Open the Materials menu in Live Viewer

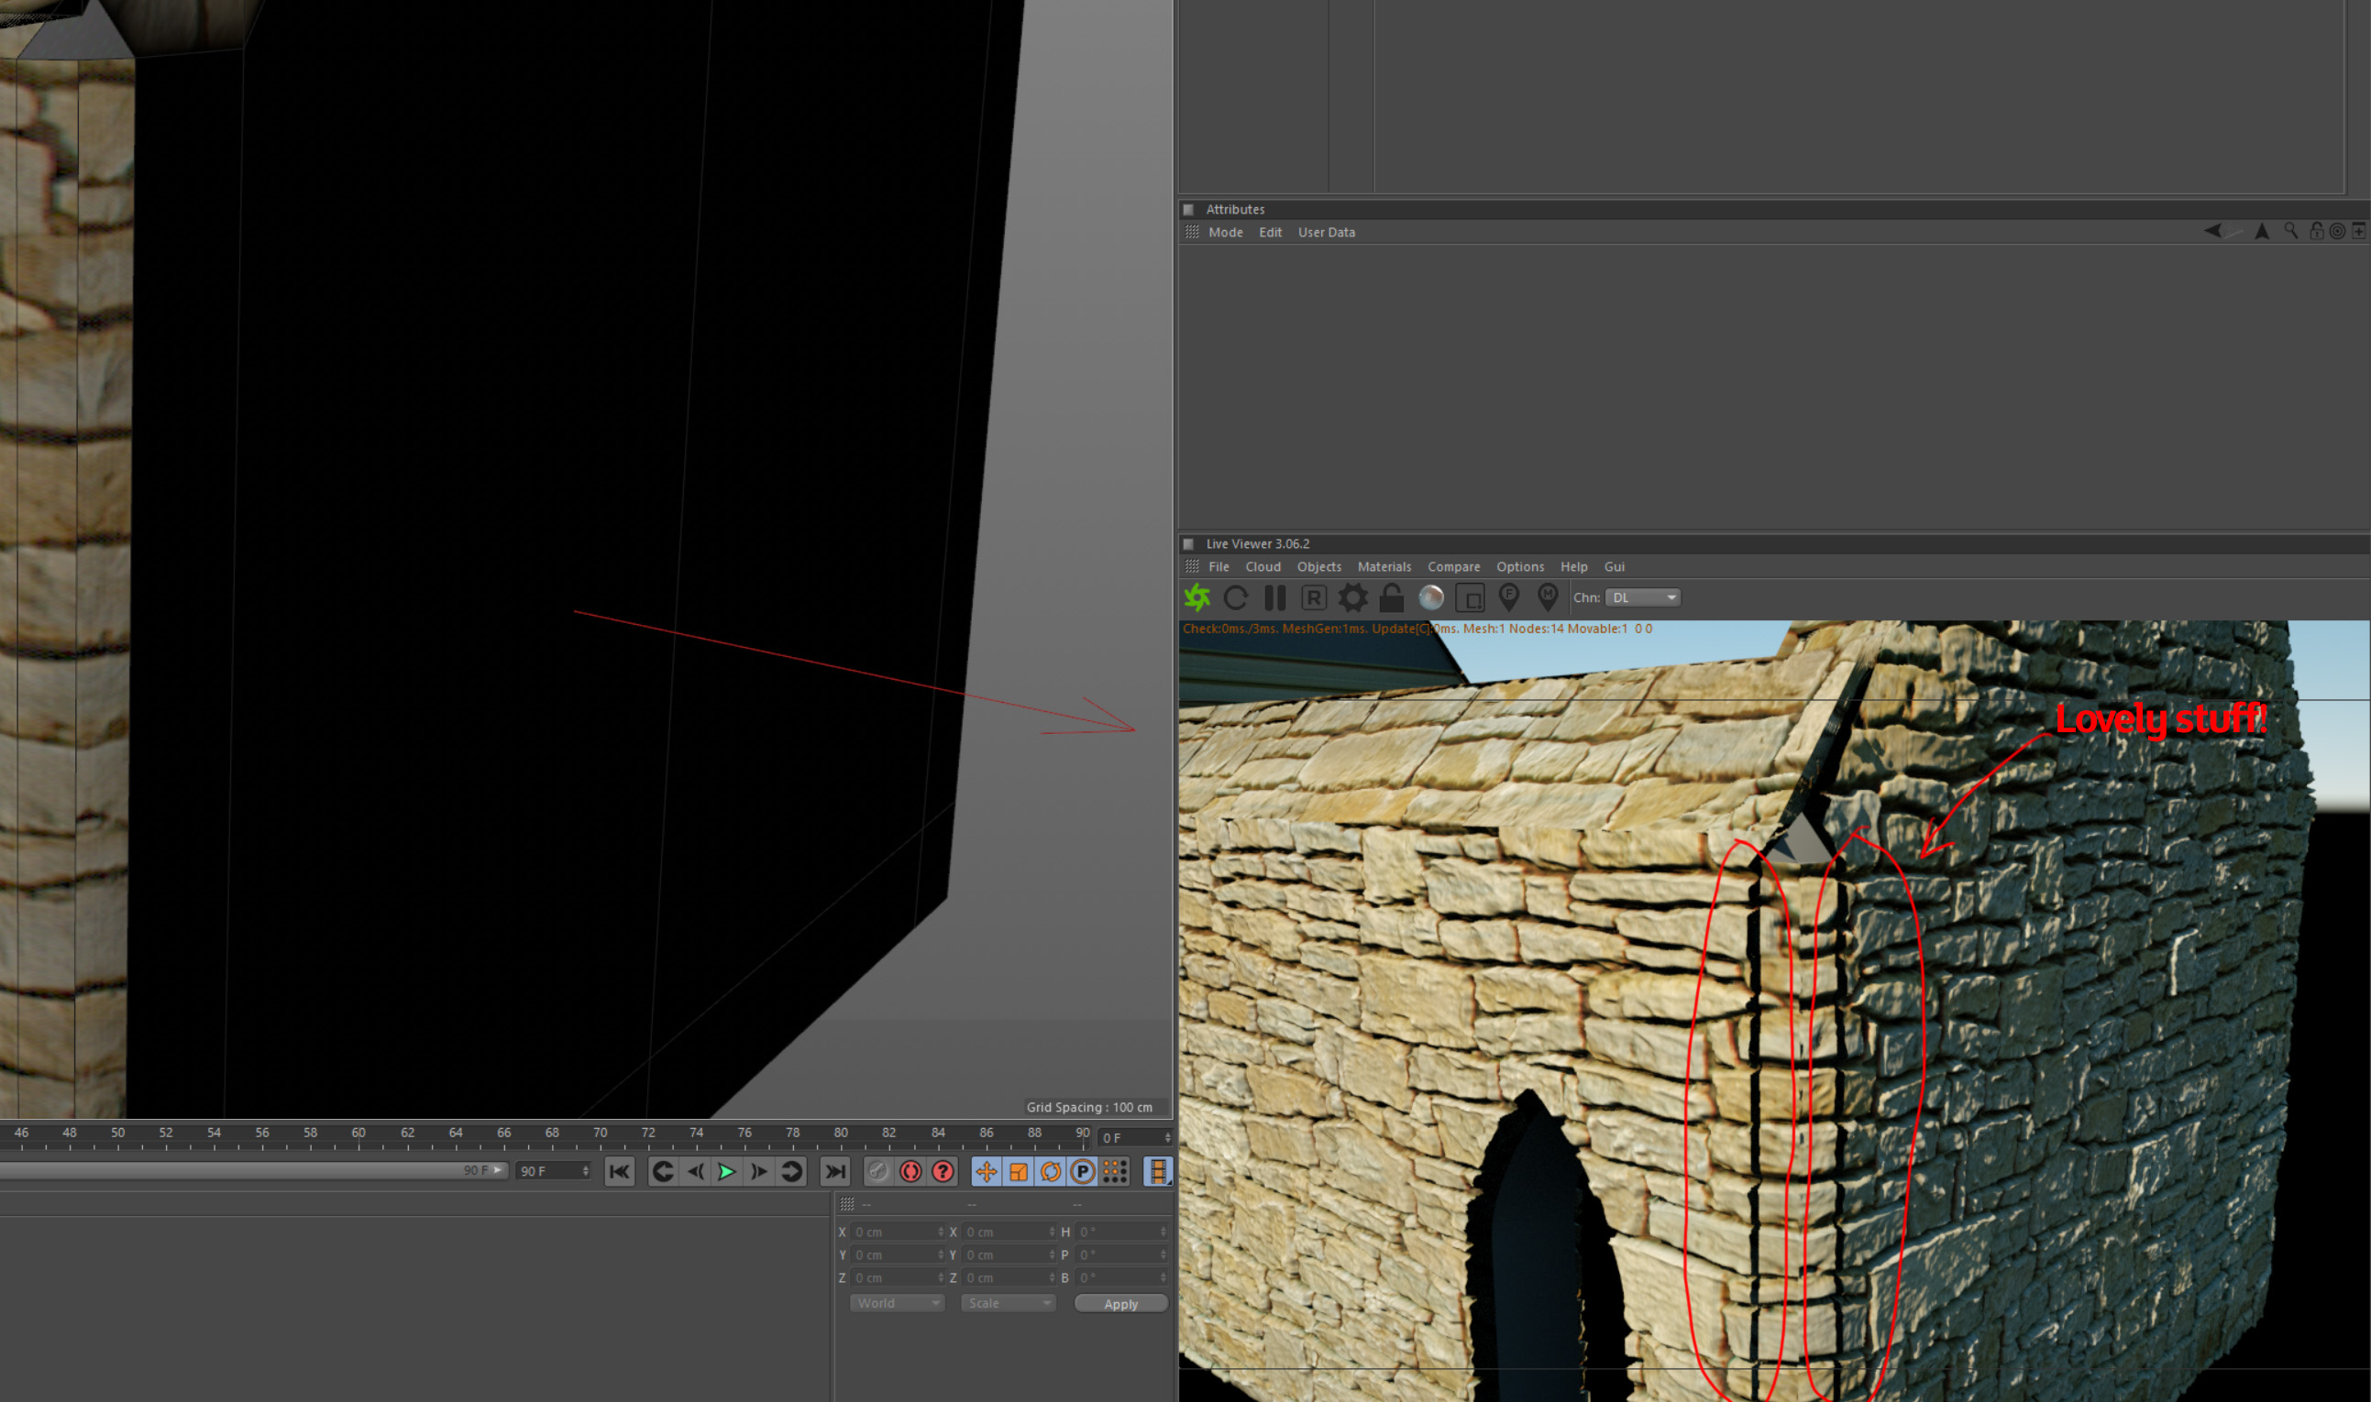click(x=1384, y=567)
